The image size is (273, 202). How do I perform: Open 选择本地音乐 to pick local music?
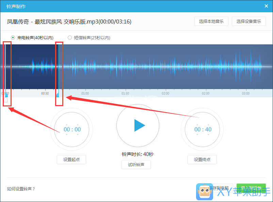[x=211, y=21]
